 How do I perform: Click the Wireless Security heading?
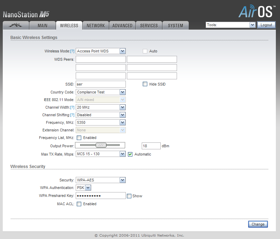coord(28,167)
